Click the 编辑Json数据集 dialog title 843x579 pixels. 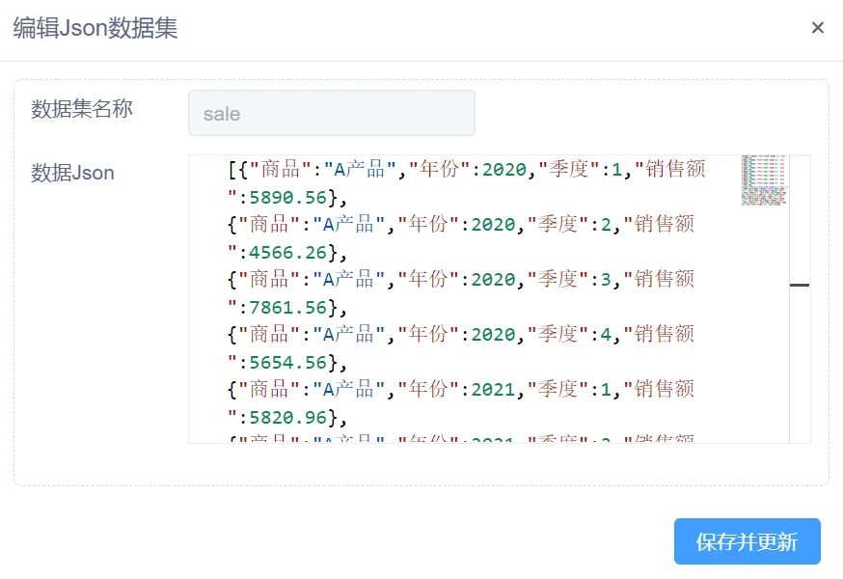[x=95, y=27]
